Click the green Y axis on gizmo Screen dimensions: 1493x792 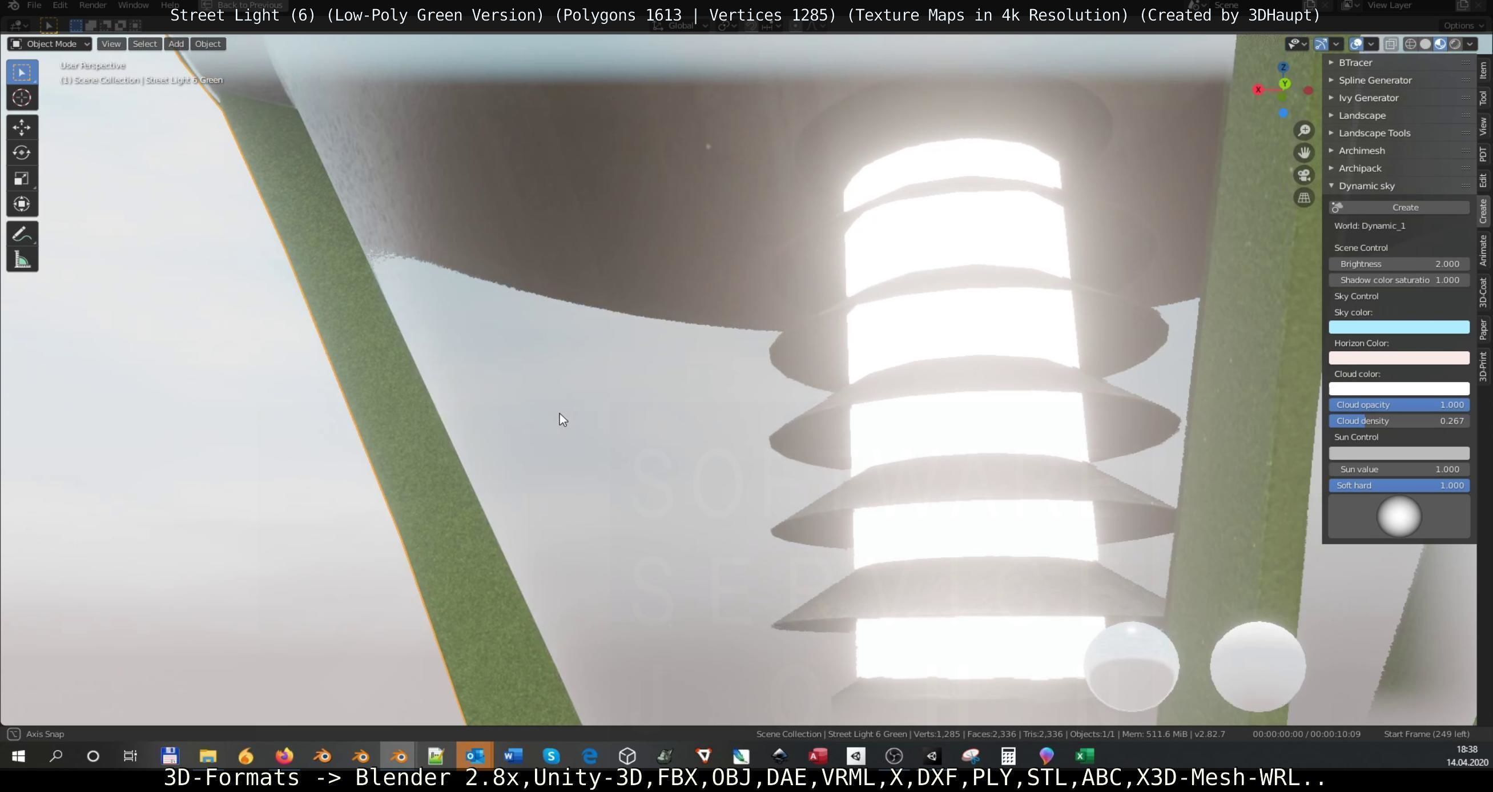[x=1285, y=83]
